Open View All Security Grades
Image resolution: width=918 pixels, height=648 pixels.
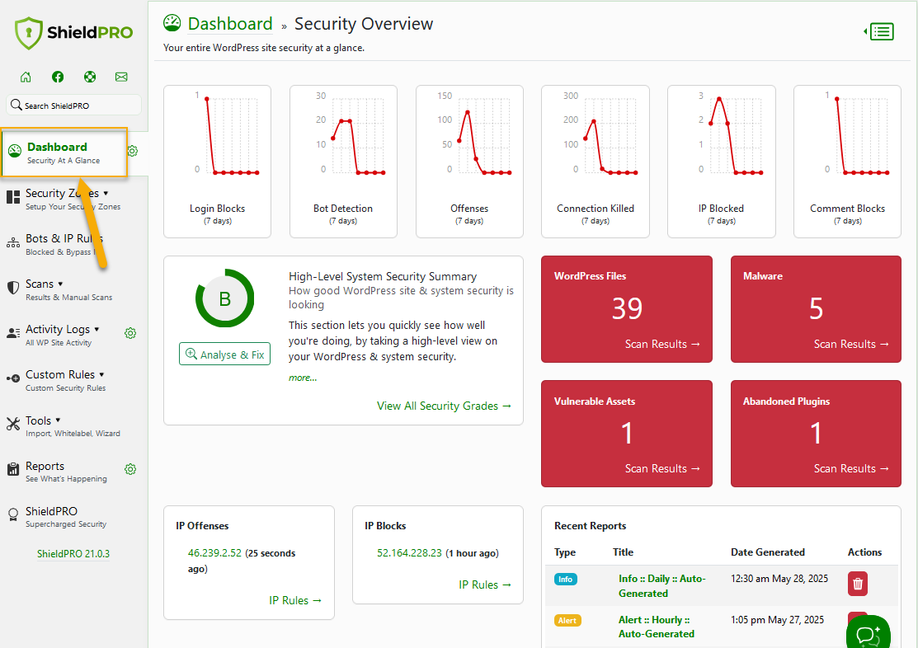[444, 406]
